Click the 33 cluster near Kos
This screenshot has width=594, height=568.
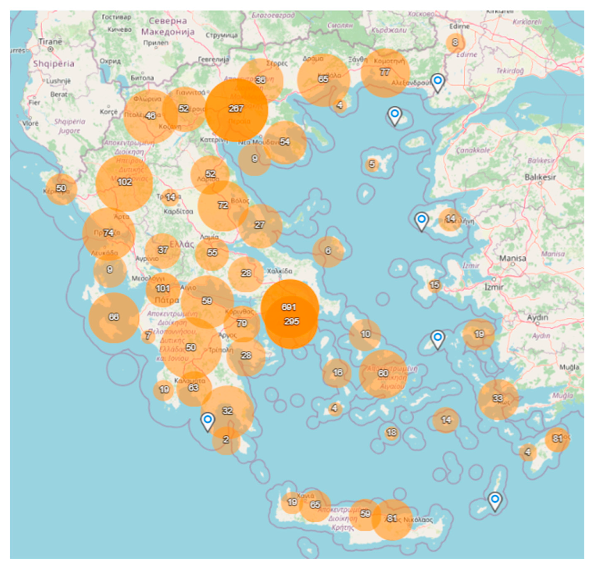[x=498, y=399]
